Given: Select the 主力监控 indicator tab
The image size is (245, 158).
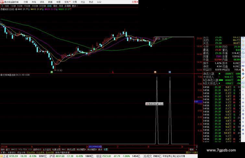Looking at the screenshot, I should 47,150.
